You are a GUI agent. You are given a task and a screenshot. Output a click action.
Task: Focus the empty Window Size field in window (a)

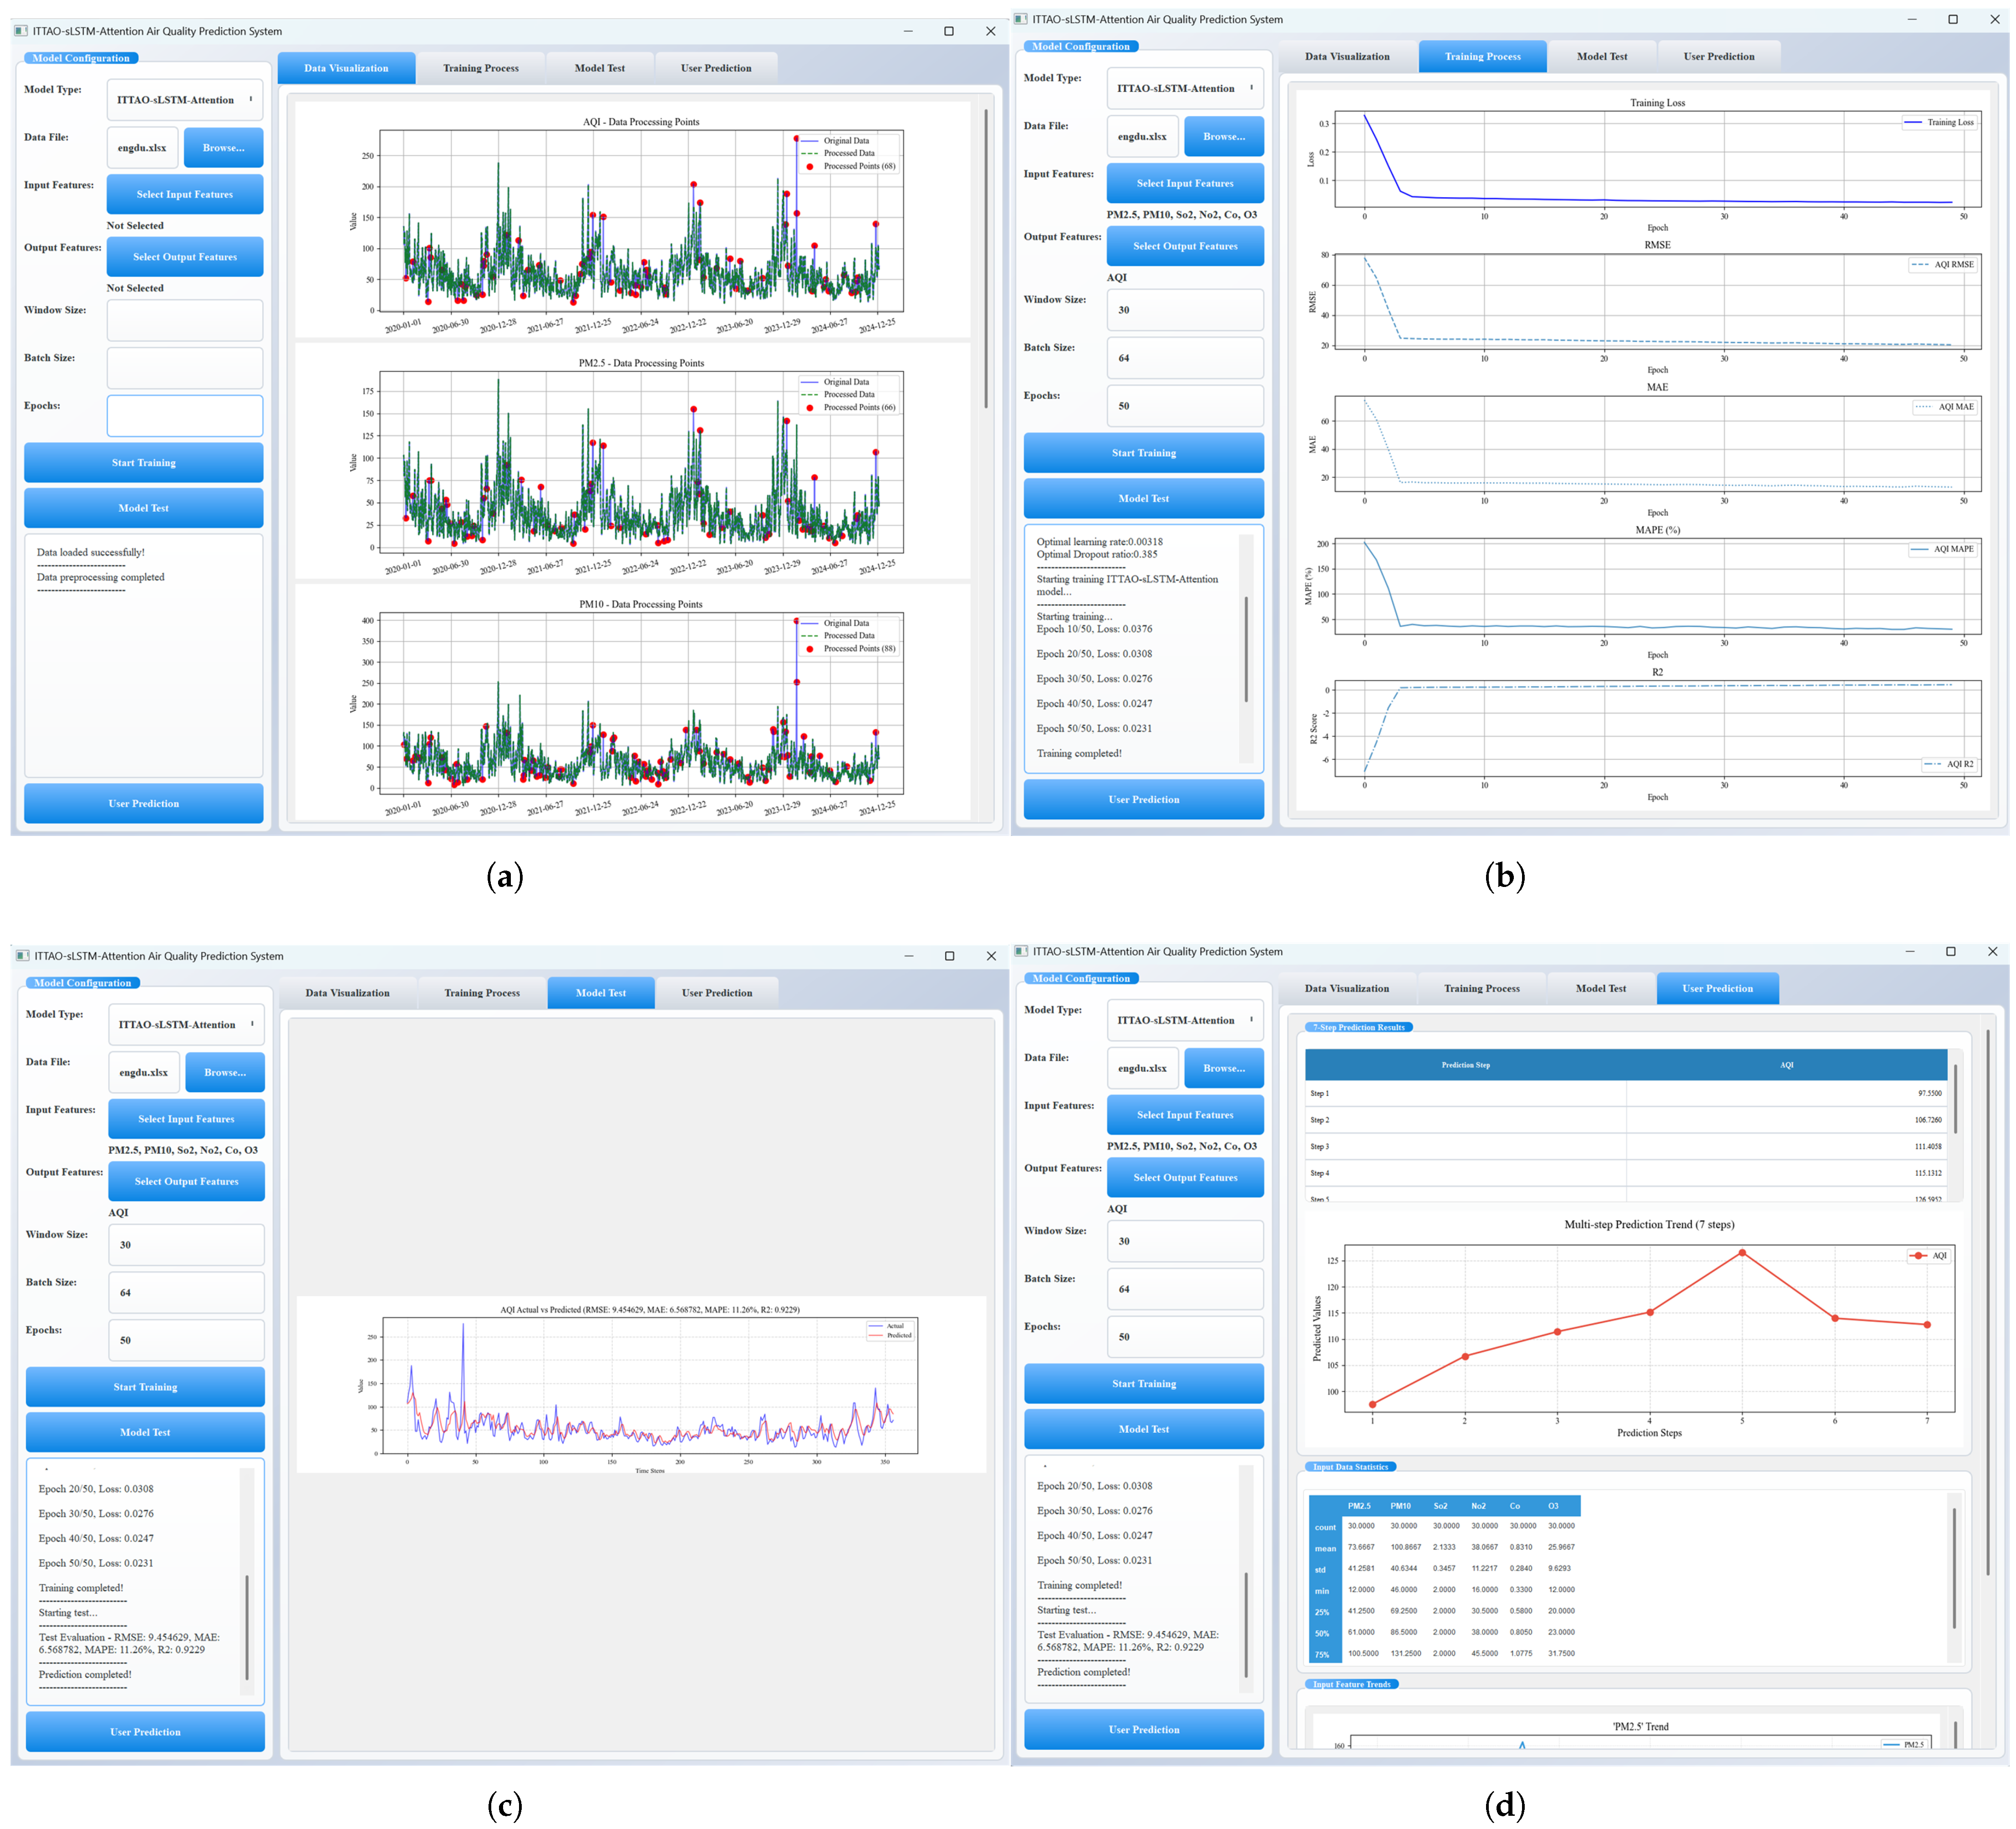coord(185,320)
